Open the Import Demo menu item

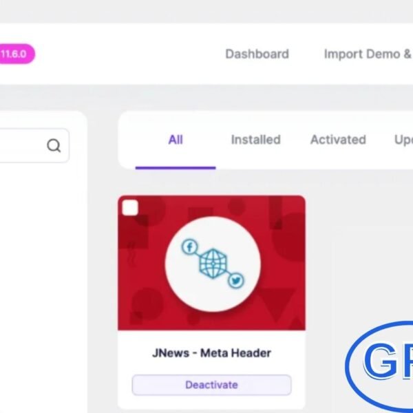tap(368, 54)
